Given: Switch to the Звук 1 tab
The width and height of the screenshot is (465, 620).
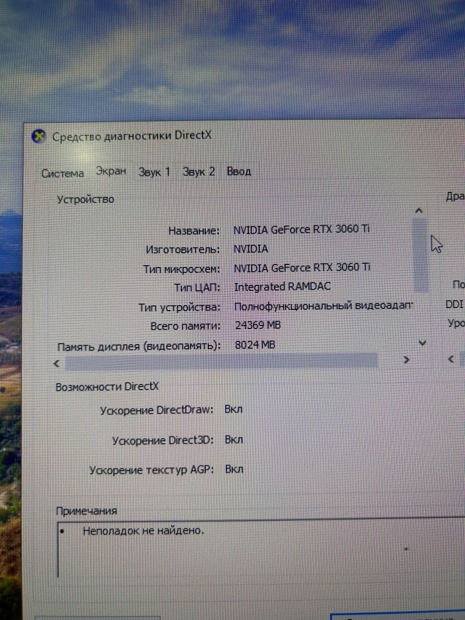Looking at the screenshot, I should click(154, 172).
